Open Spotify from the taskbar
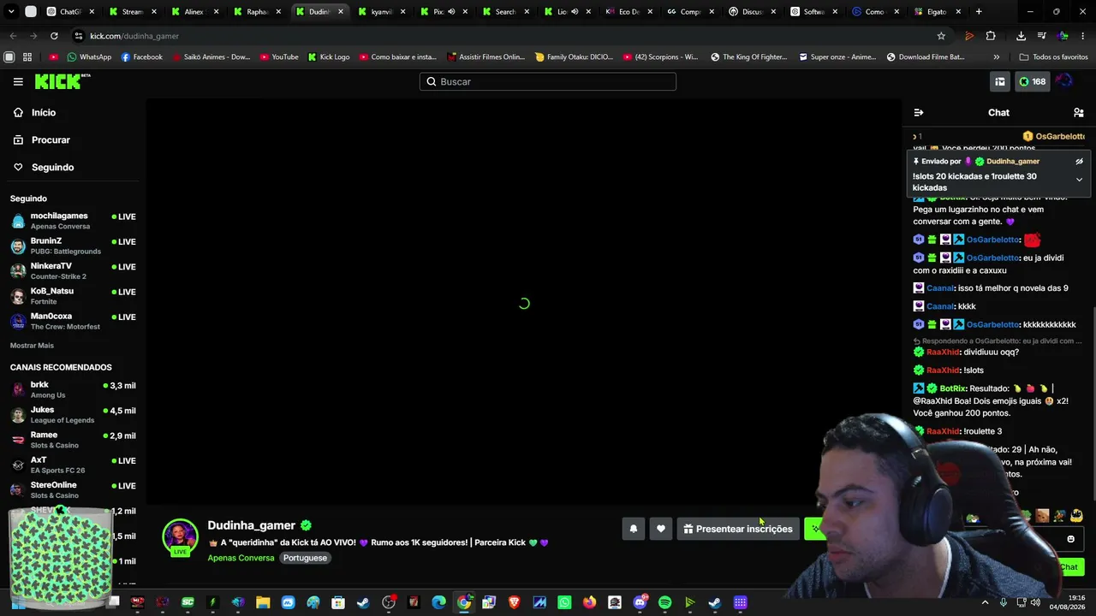The width and height of the screenshot is (1096, 616). point(665,602)
